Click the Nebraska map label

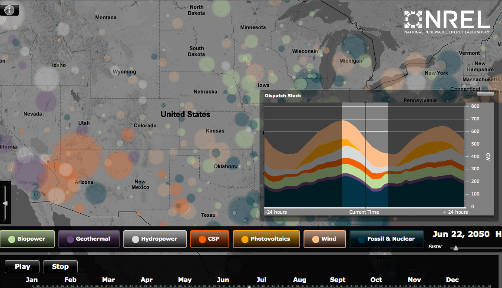click(x=205, y=92)
